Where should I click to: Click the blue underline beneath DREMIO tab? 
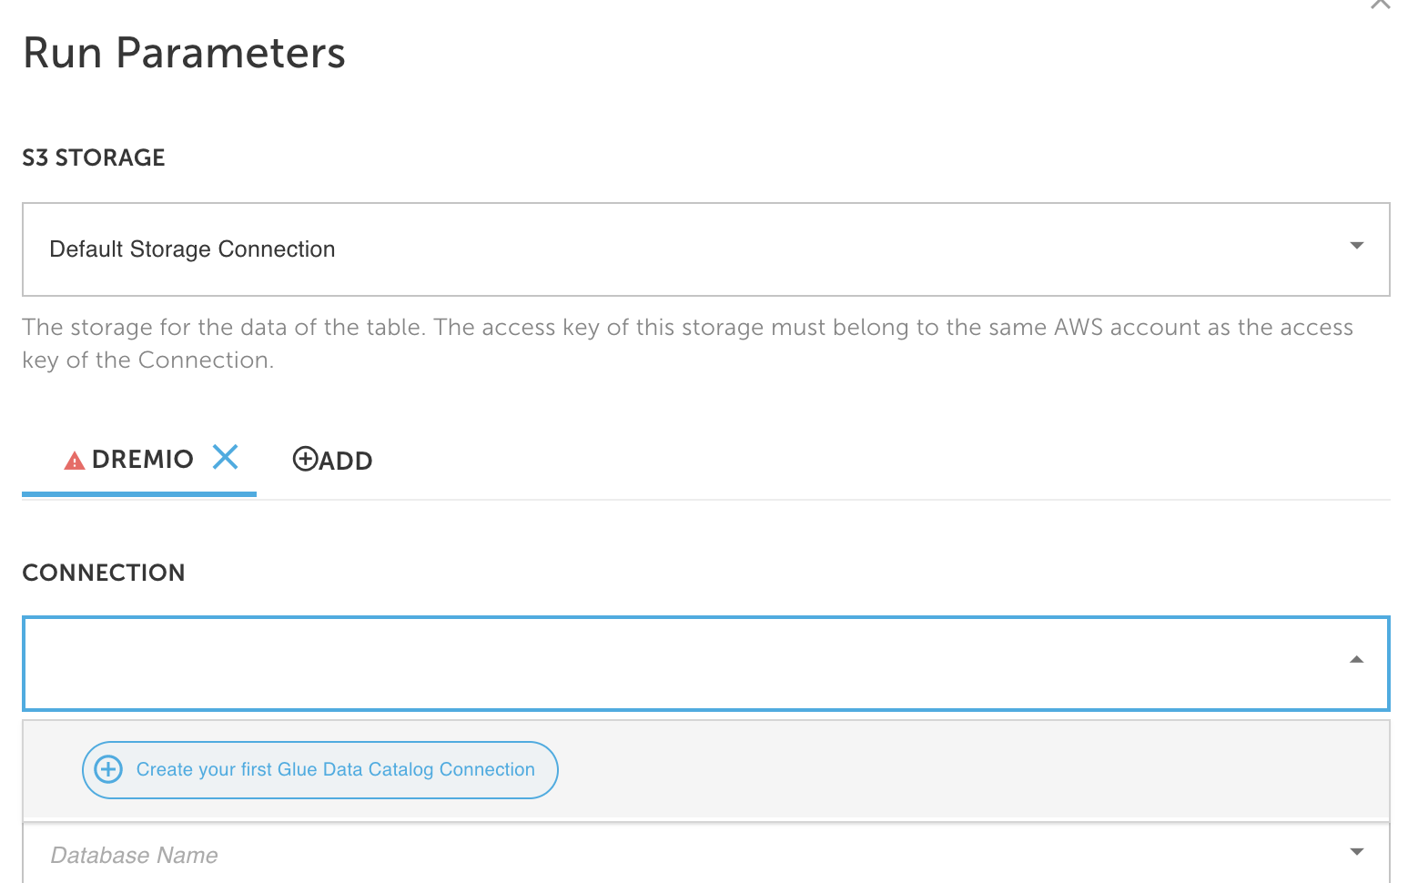click(x=139, y=494)
